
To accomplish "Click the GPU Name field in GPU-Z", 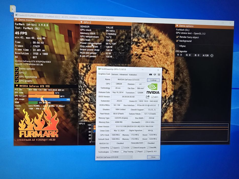I will [129, 80].
